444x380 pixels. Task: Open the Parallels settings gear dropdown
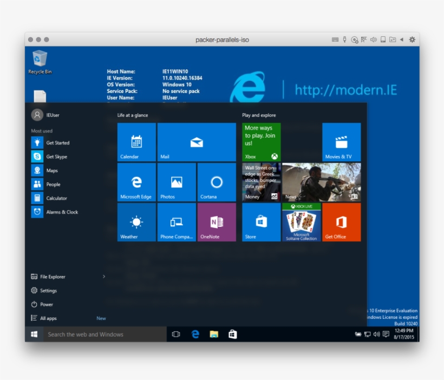[x=412, y=40]
